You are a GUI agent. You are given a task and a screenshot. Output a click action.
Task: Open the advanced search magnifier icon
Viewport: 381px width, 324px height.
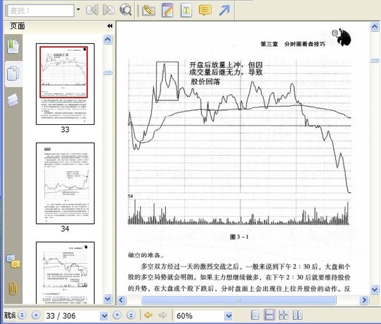tap(125, 10)
